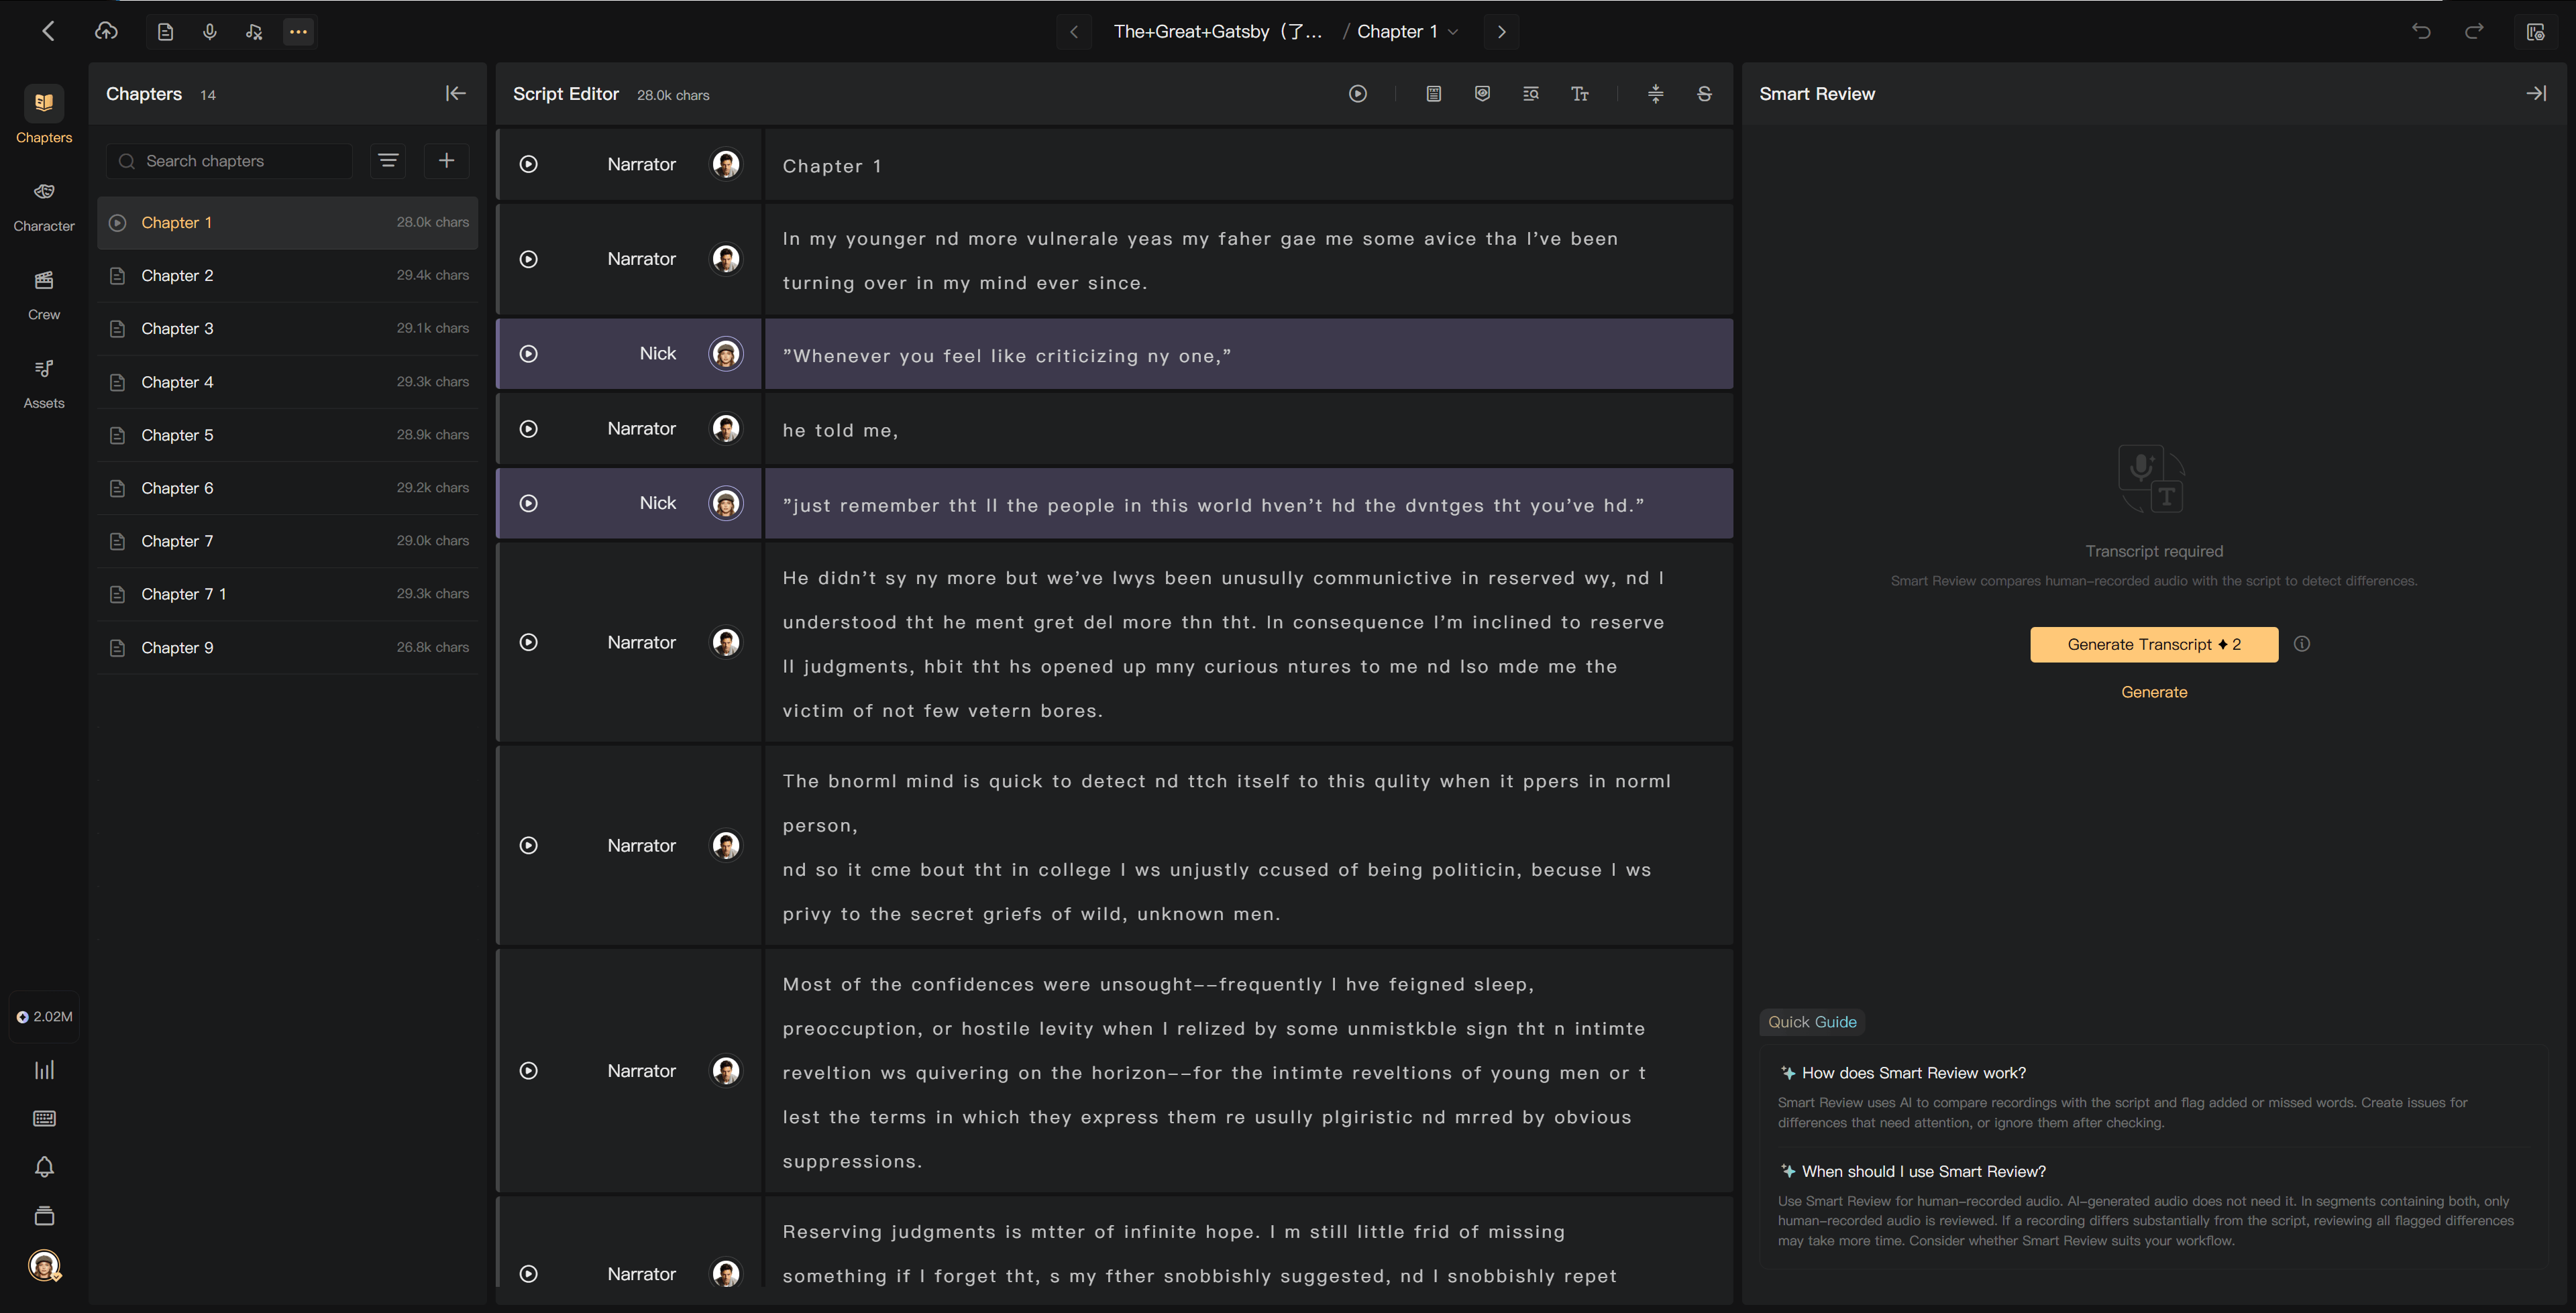Open the 2.02M credits balance
The height and width of the screenshot is (1313, 2576).
point(44,1017)
